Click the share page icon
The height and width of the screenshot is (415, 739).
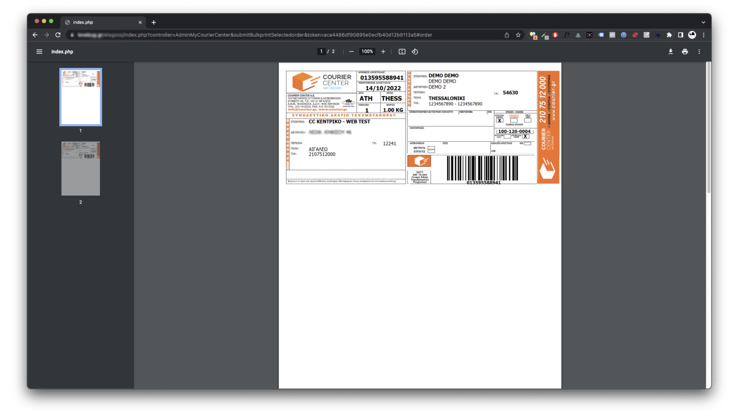[507, 35]
